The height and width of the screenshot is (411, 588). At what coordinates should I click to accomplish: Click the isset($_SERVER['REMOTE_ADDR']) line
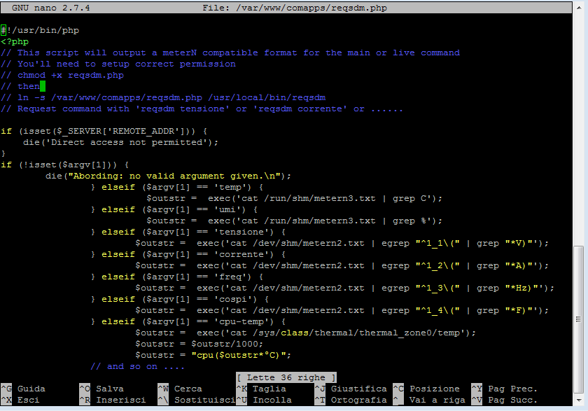click(104, 131)
